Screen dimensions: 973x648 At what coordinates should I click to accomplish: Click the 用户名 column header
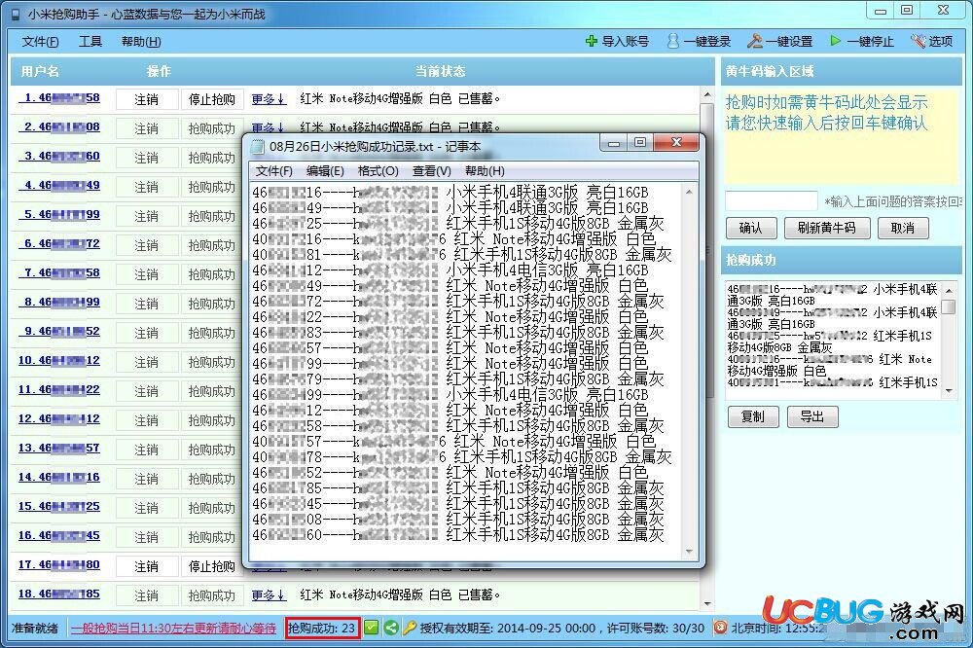40,71
